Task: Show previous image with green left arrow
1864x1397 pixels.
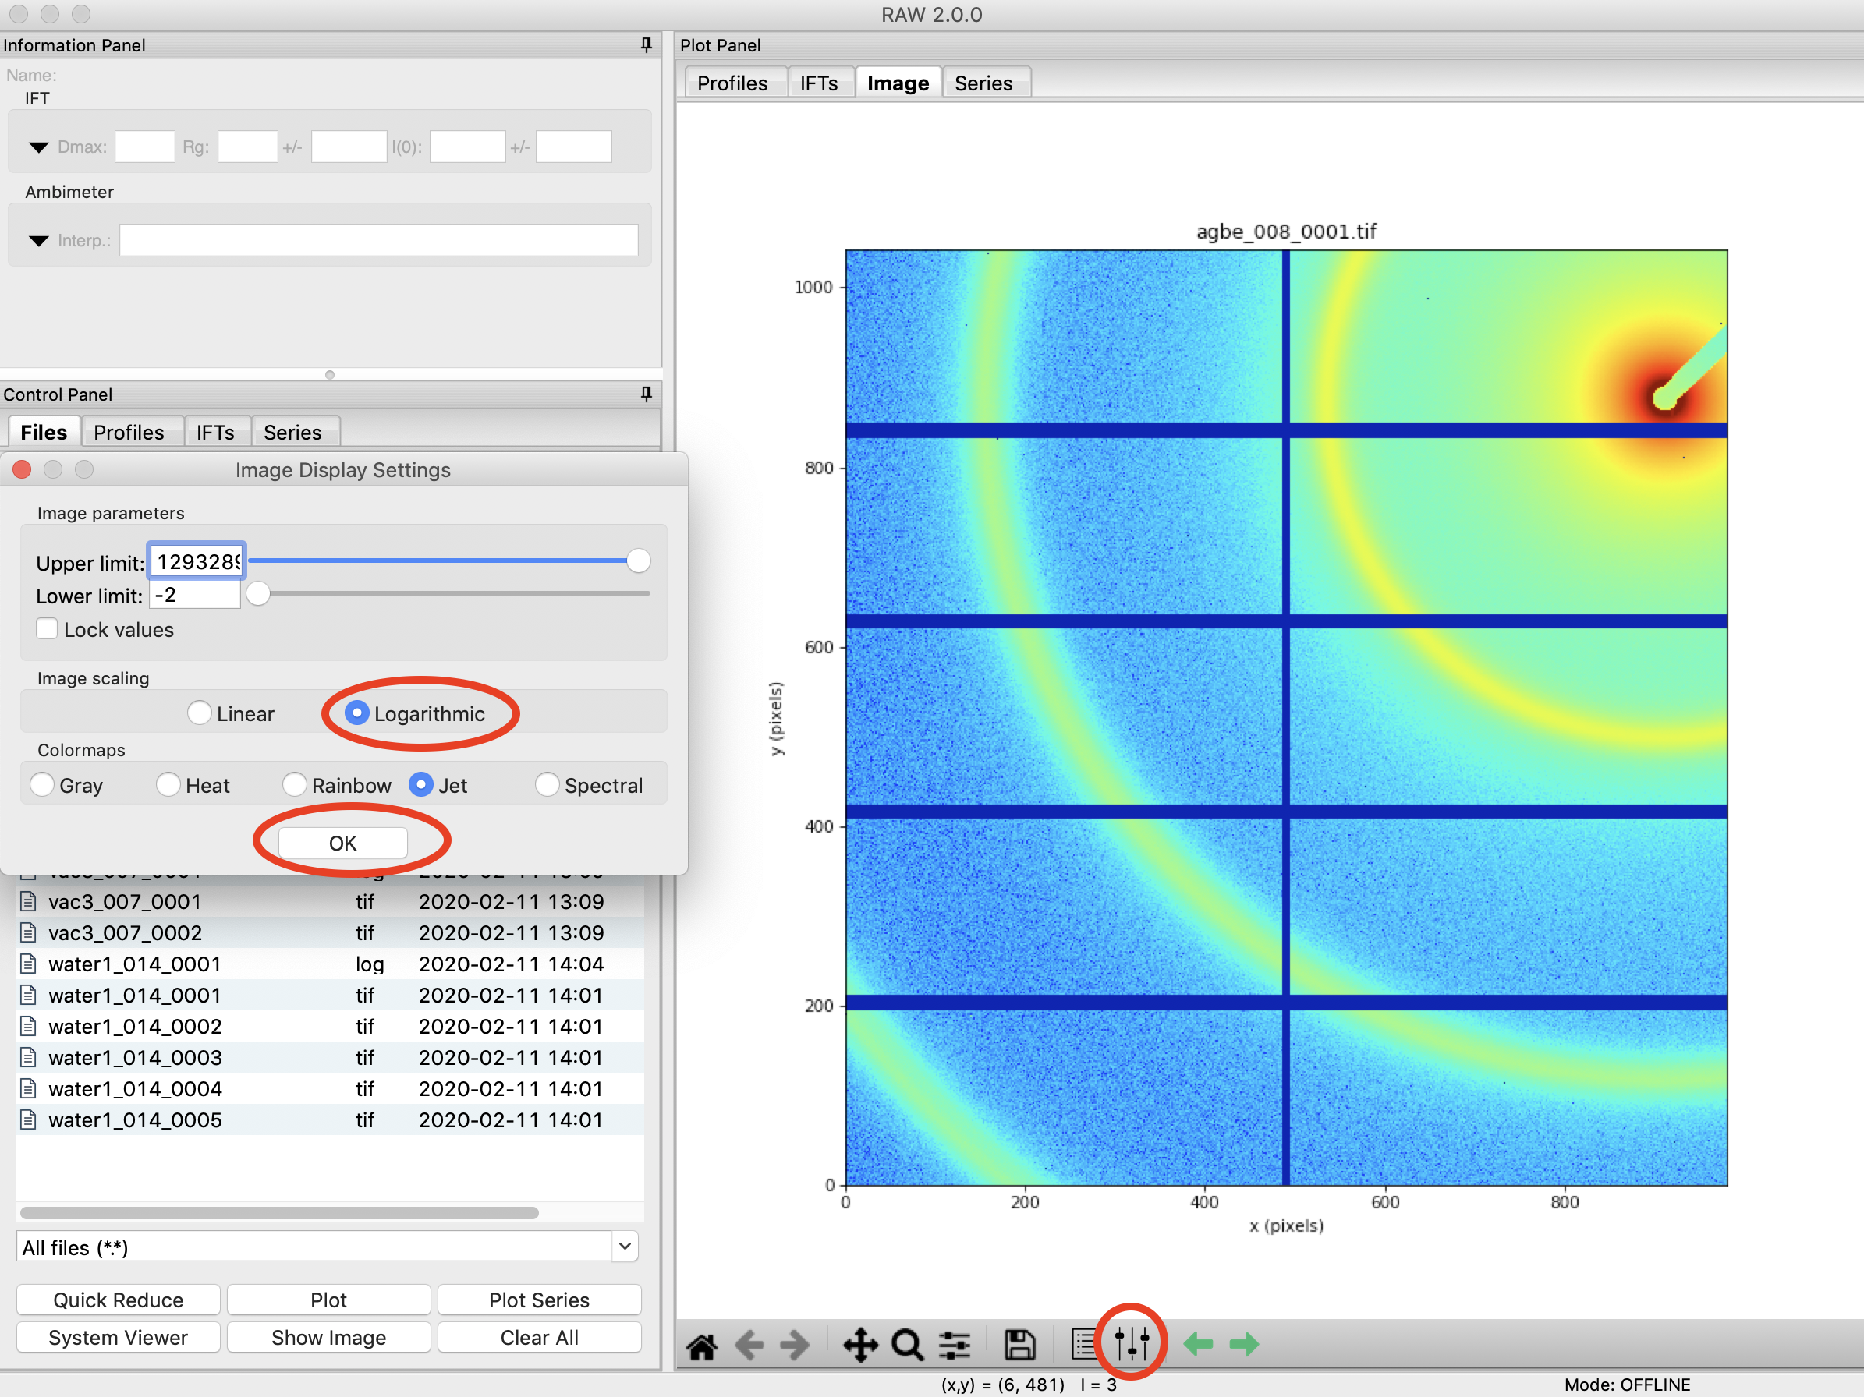Action: click(1197, 1344)
